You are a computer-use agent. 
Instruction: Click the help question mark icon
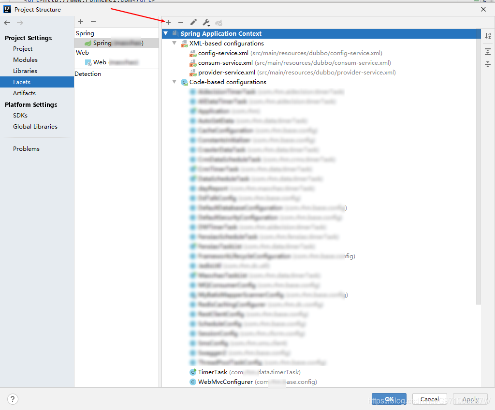pos(13,399)
